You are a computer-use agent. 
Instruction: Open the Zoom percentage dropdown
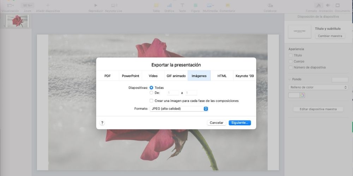[28, 5]
